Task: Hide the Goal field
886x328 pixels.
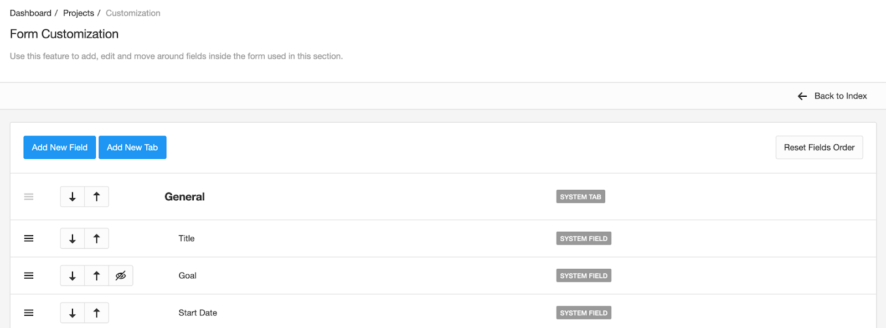Action: 121,276
